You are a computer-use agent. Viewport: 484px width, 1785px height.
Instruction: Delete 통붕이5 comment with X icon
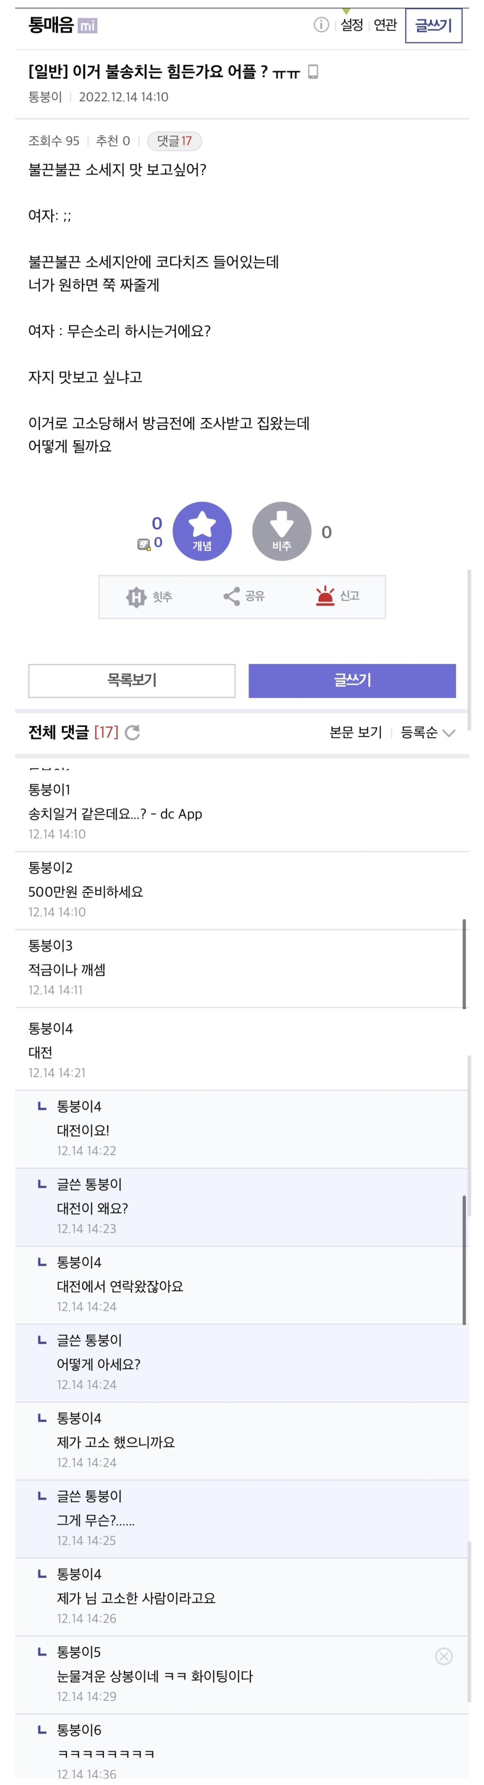(444, 1656)
